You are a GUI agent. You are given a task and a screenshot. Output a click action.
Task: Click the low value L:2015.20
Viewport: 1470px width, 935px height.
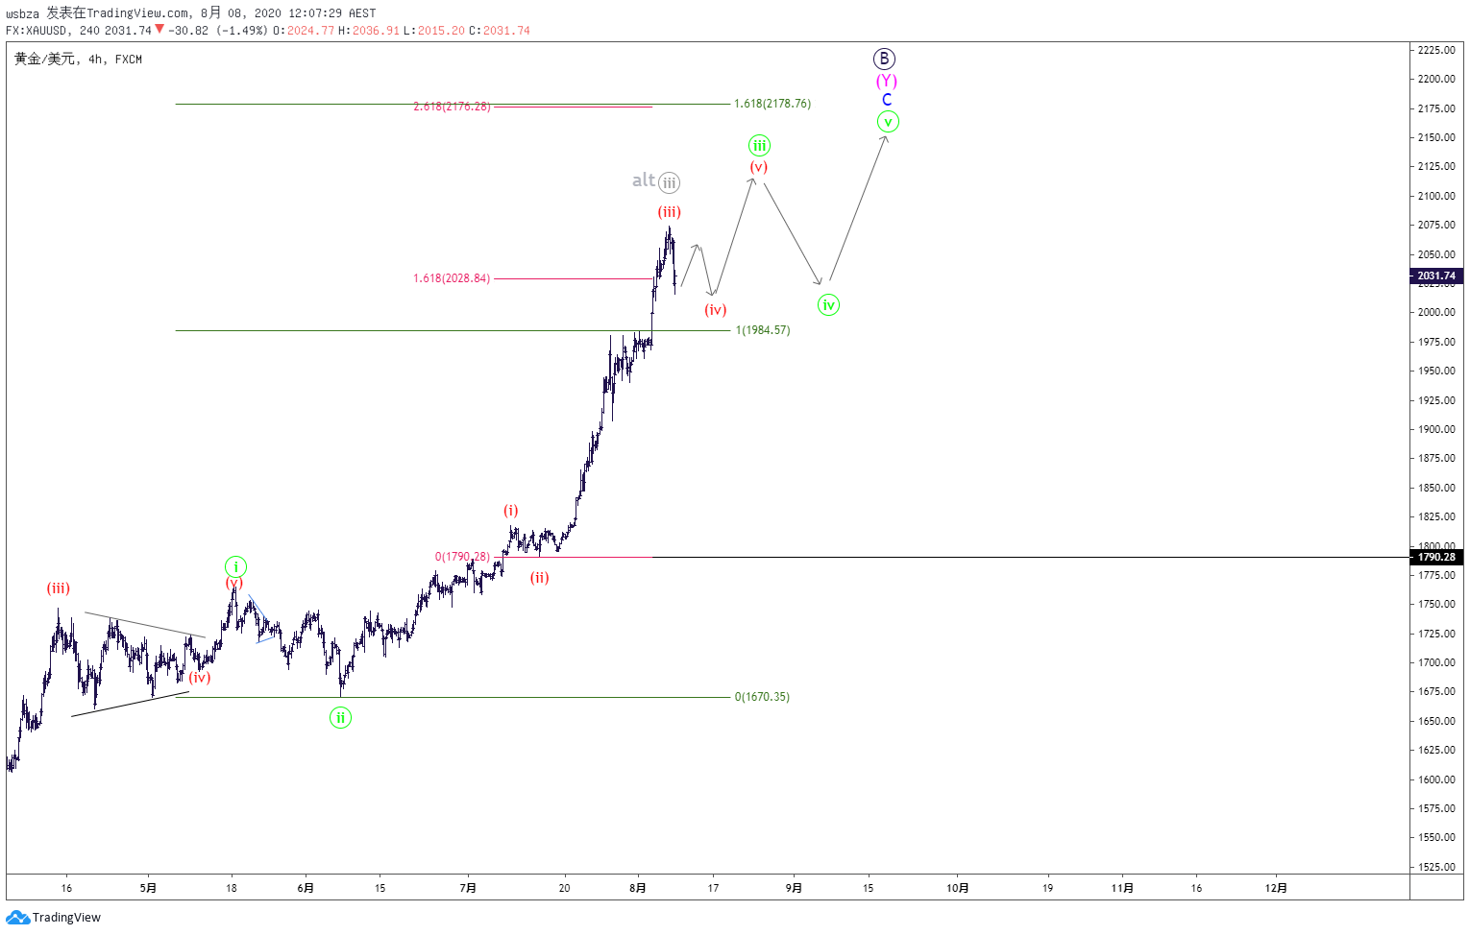[434, 31]
